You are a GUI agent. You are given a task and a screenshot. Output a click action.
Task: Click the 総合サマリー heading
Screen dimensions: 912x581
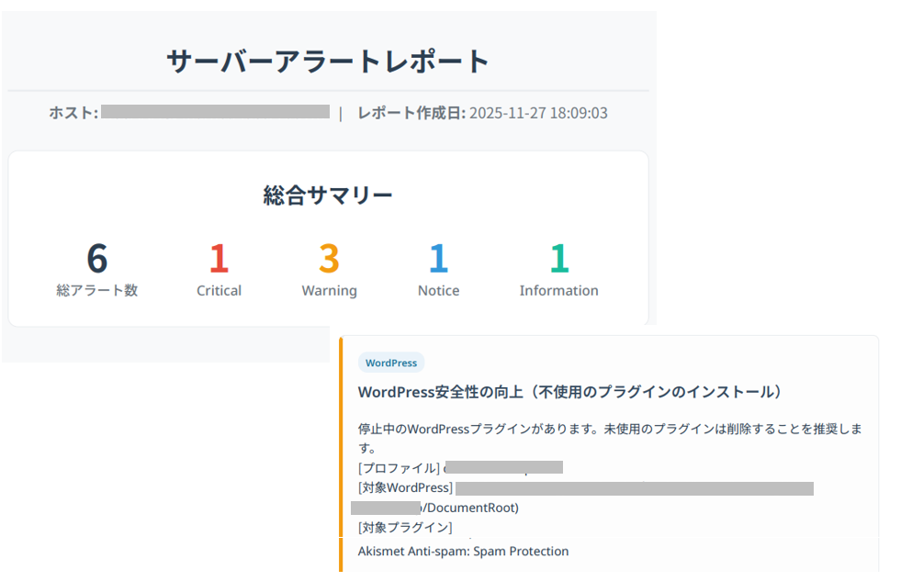(328, 196)
